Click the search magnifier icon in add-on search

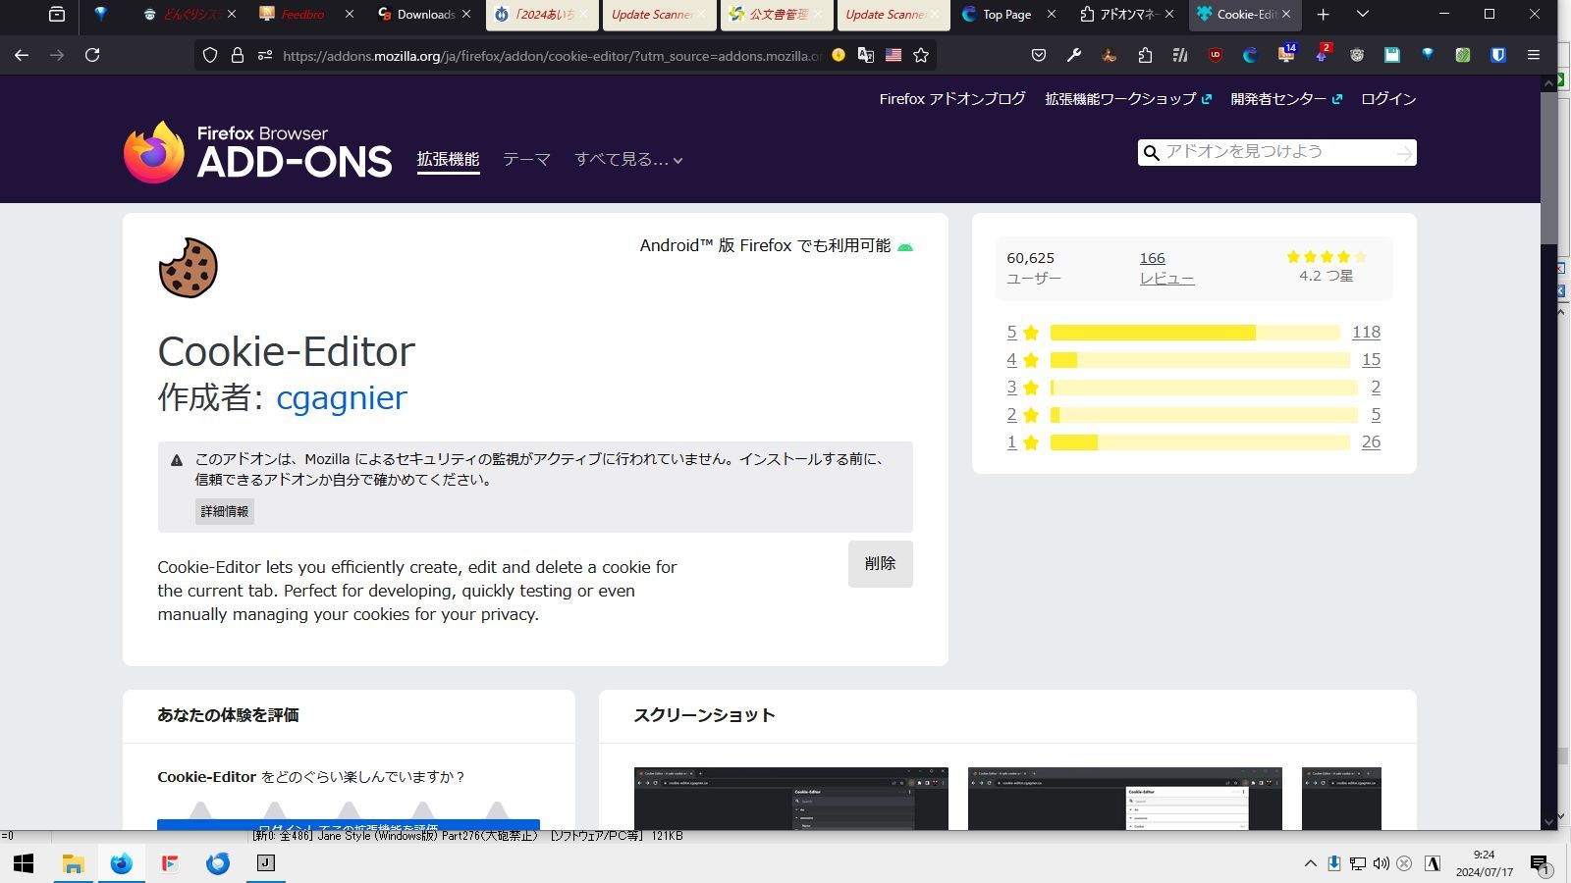pos(1152,153)
